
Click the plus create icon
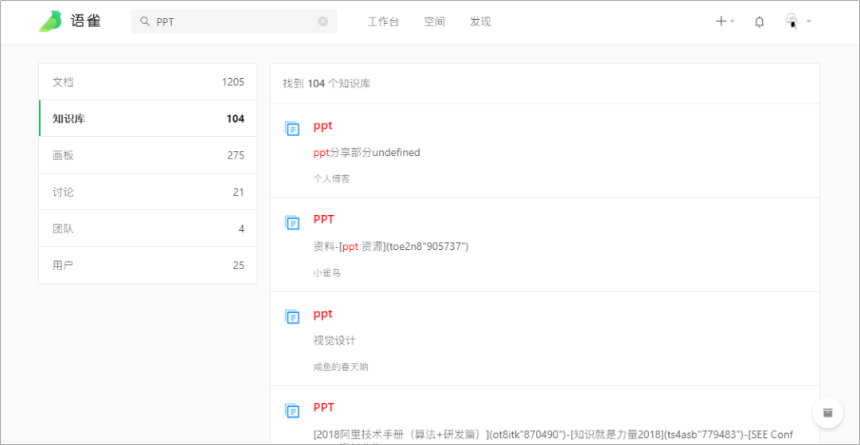[721, 21]
